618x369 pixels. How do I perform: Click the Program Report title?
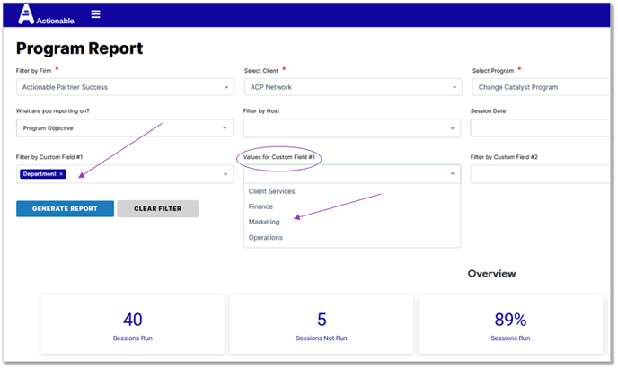pyautogui.click(x=79, y=48)
